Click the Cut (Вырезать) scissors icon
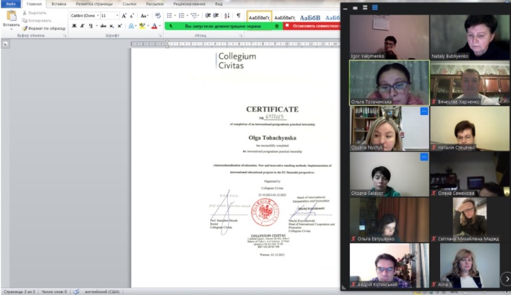The width and height of the screenshot is (511, 295). (25, 12)
